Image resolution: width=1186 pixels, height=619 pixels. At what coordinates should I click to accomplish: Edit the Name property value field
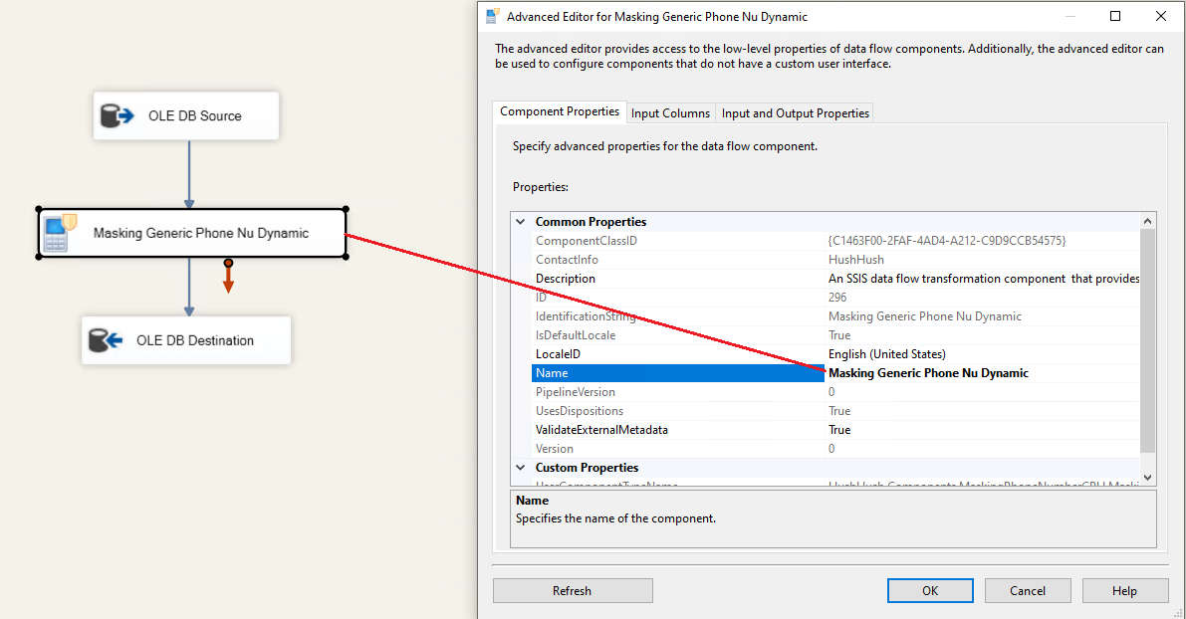pyautogui.click(x=981, y=373)
